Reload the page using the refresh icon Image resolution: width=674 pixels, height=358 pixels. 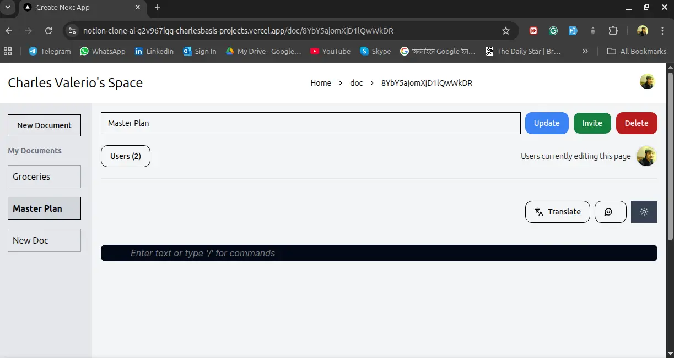48,31
